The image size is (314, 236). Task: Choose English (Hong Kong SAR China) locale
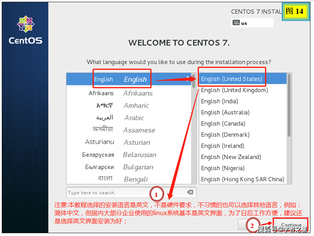coord(243,179)
